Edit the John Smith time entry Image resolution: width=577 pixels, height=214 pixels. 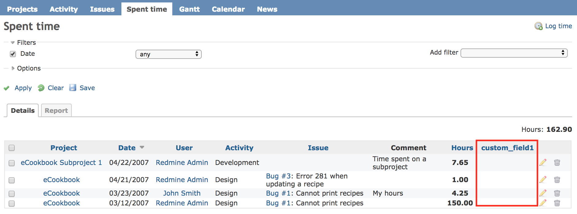pyautogui.click(x=543, y=193)
